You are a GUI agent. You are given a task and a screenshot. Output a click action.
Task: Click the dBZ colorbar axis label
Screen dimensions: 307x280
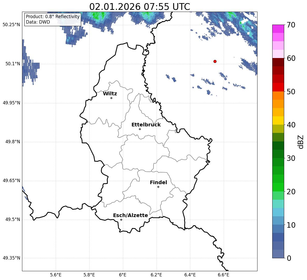[x=301, y=142]
